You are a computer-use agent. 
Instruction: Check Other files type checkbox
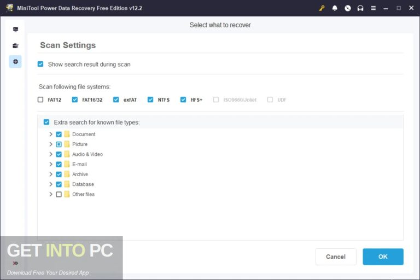[59, 194]
